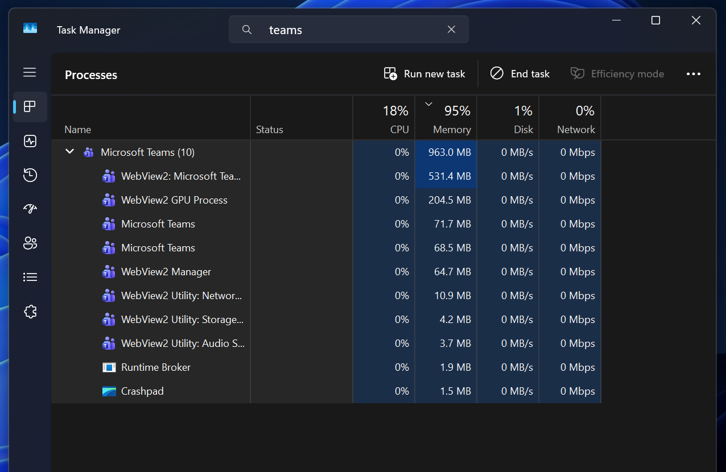Maximize the Task Manager window
726x472 pixels.
pos(655,20)
